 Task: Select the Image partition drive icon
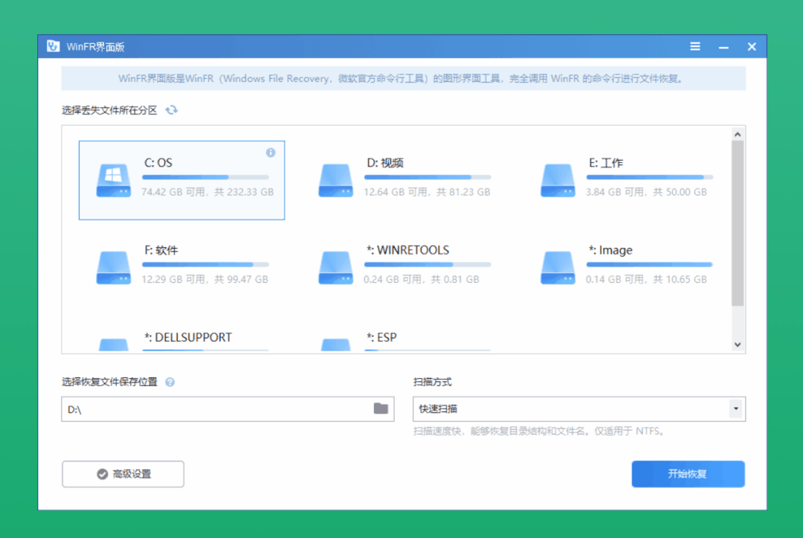tap(558, 267)
